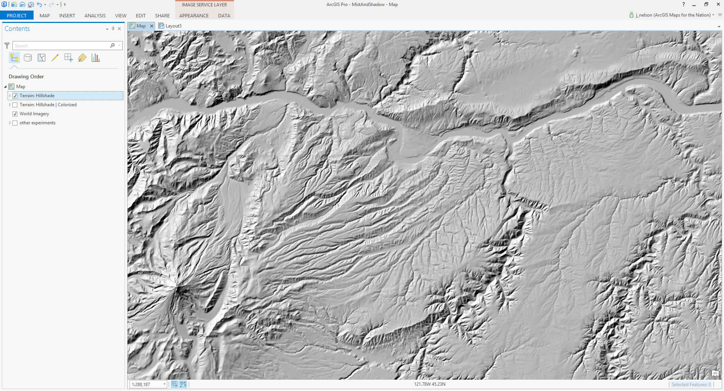Open the APPEARANCE contextual tab
The width and height of the screenshot is (724, 391).
[194, 15]
